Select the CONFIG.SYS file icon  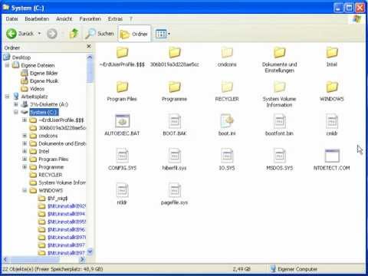[122, 156]
